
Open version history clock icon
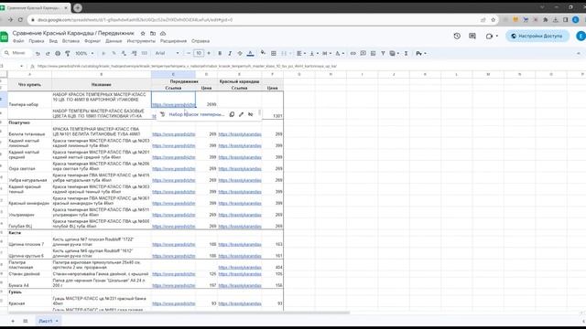coord(457,37)
